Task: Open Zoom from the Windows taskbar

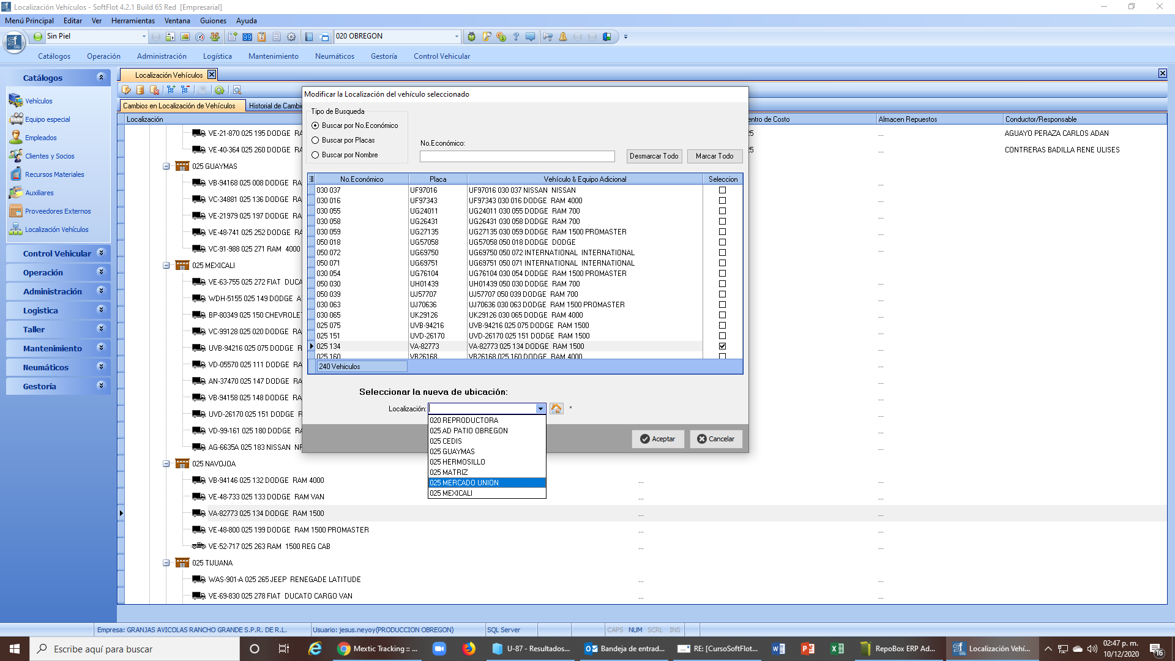Action: pyautogui.click(x=439, y=649)
